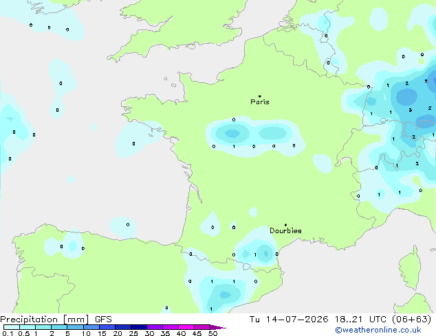
Task: Click the Dourbies city label
Action: tap(285, 230)
